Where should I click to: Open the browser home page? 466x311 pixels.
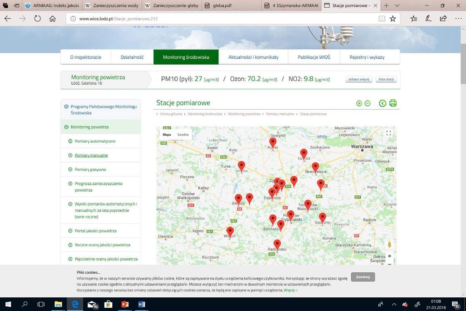(x=53, y=19)
